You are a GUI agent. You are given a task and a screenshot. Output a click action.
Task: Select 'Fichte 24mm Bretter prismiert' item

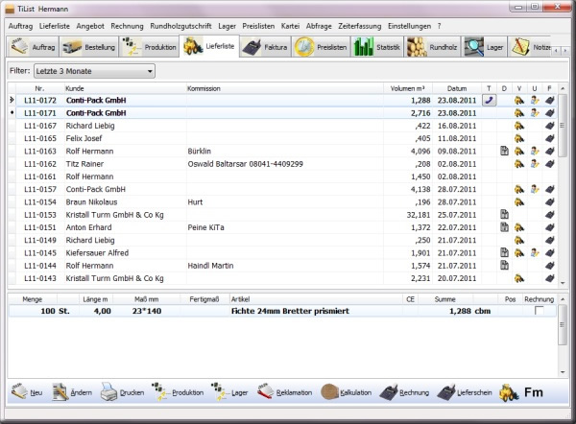click(x=290, y=311)
